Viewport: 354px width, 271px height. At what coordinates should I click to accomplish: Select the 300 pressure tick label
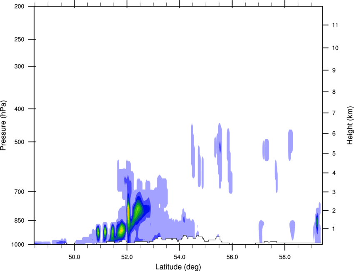click(x=19, y=66)
